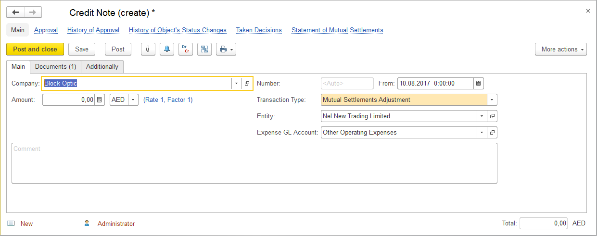Click the document structure icon in toolbar
The height and width of the screenshot is (236, 597).
pos(204,49)
